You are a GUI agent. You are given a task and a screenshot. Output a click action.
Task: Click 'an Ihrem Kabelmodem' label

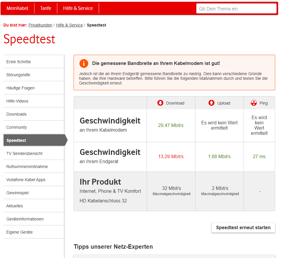coord(103,130)
